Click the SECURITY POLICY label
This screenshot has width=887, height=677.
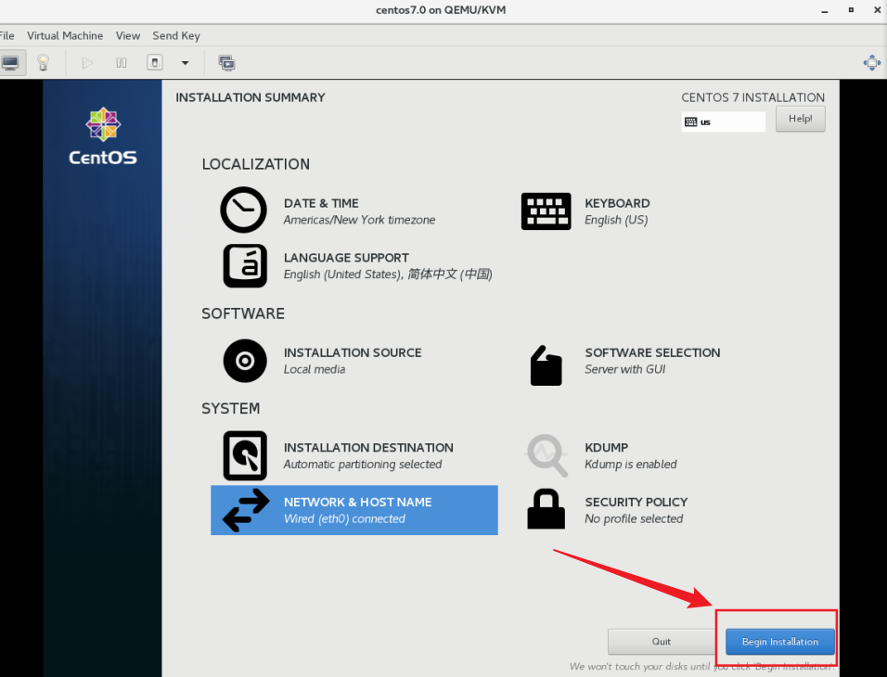click(636, 502)
